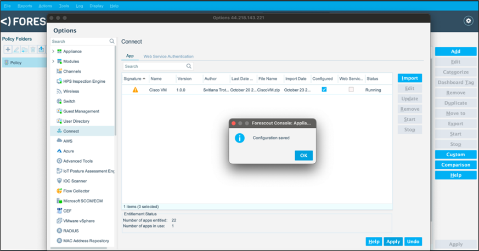Open the Tools menu
This screenshot has width=479, height=251.
click(64, 6)
